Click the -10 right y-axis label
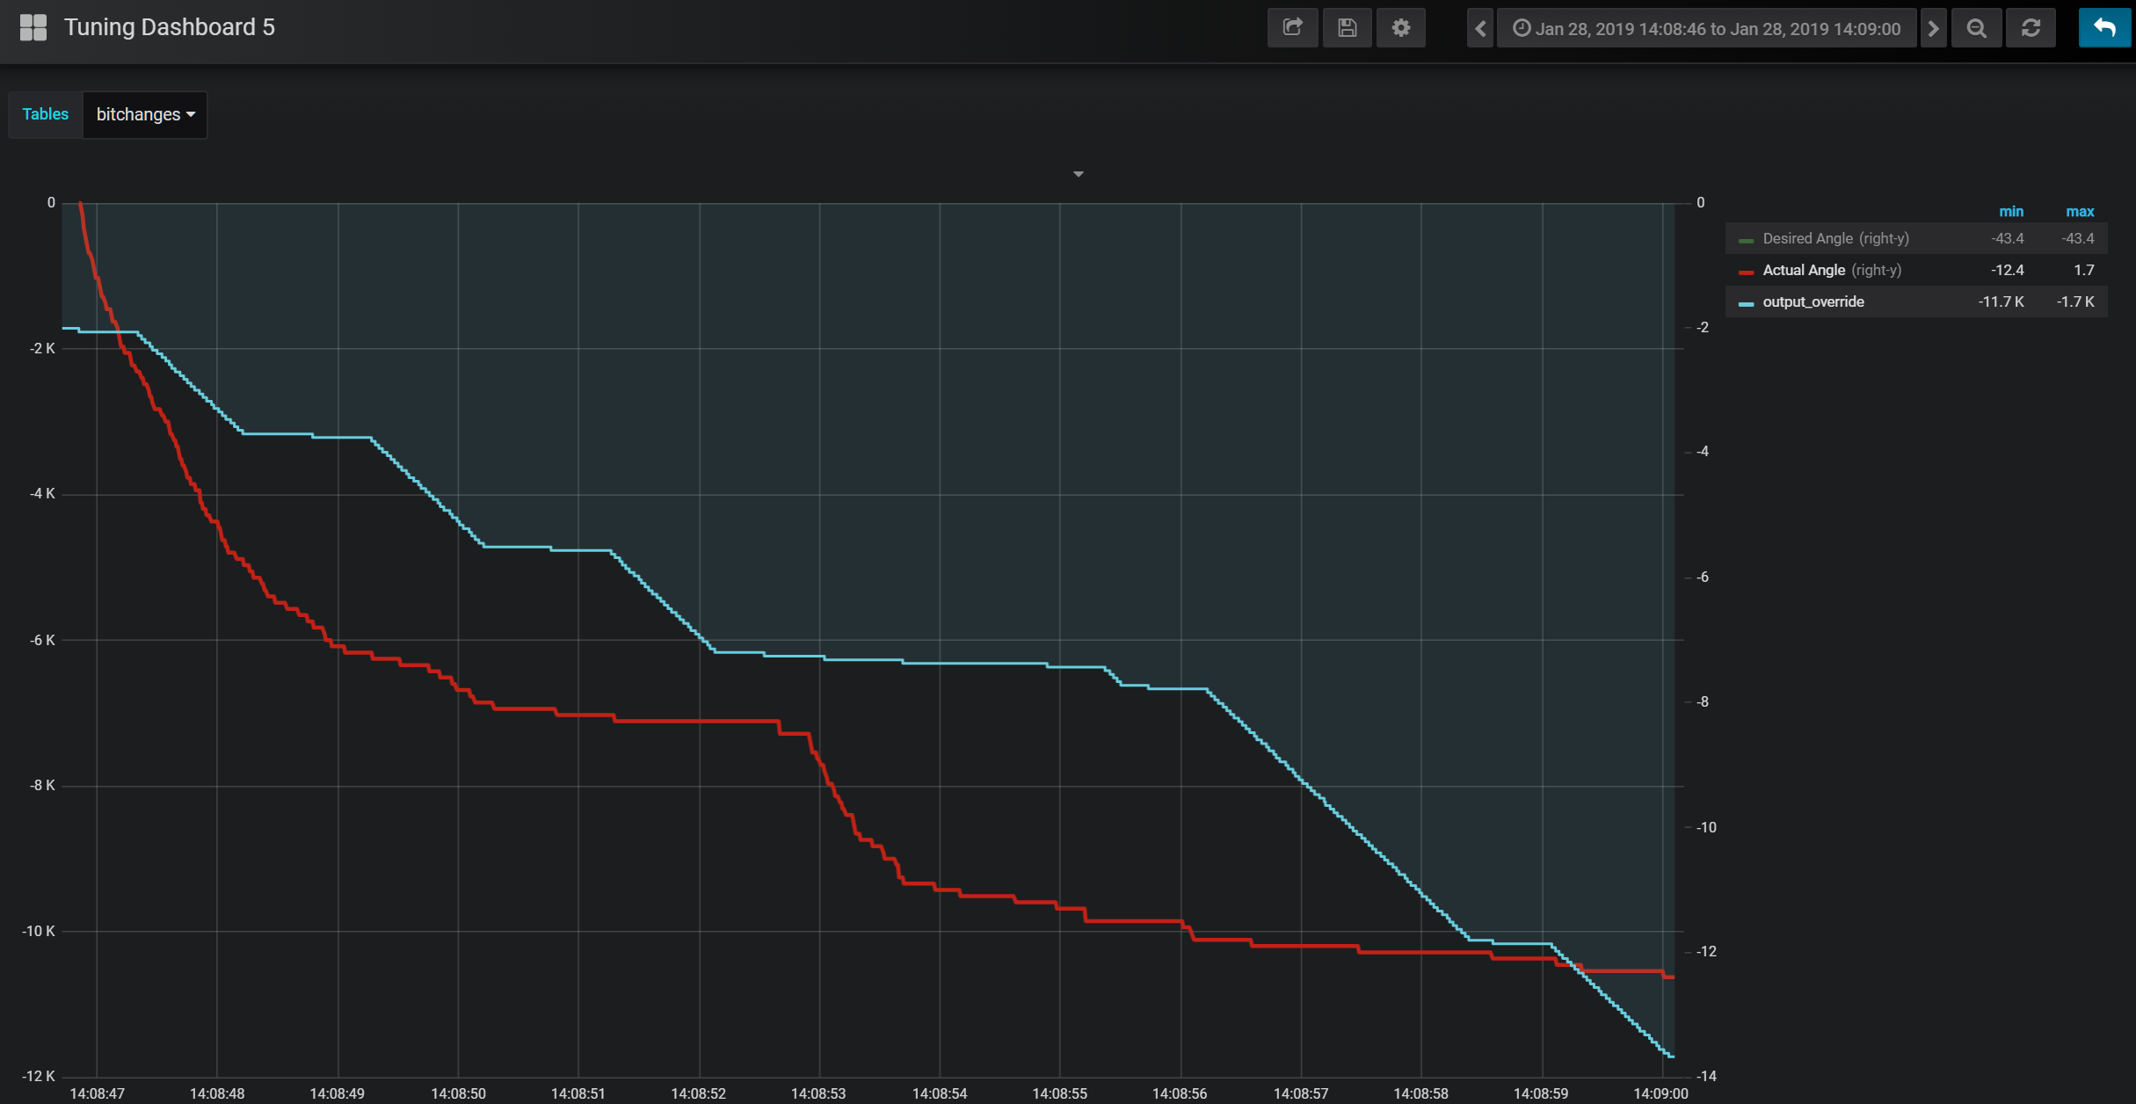The height and width of the screenshot is (1104, 2136). (x=1706, y=827)
